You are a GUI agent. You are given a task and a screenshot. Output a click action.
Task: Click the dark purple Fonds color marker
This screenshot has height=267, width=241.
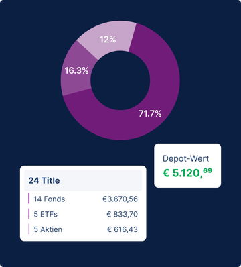(x=29, y=199)
